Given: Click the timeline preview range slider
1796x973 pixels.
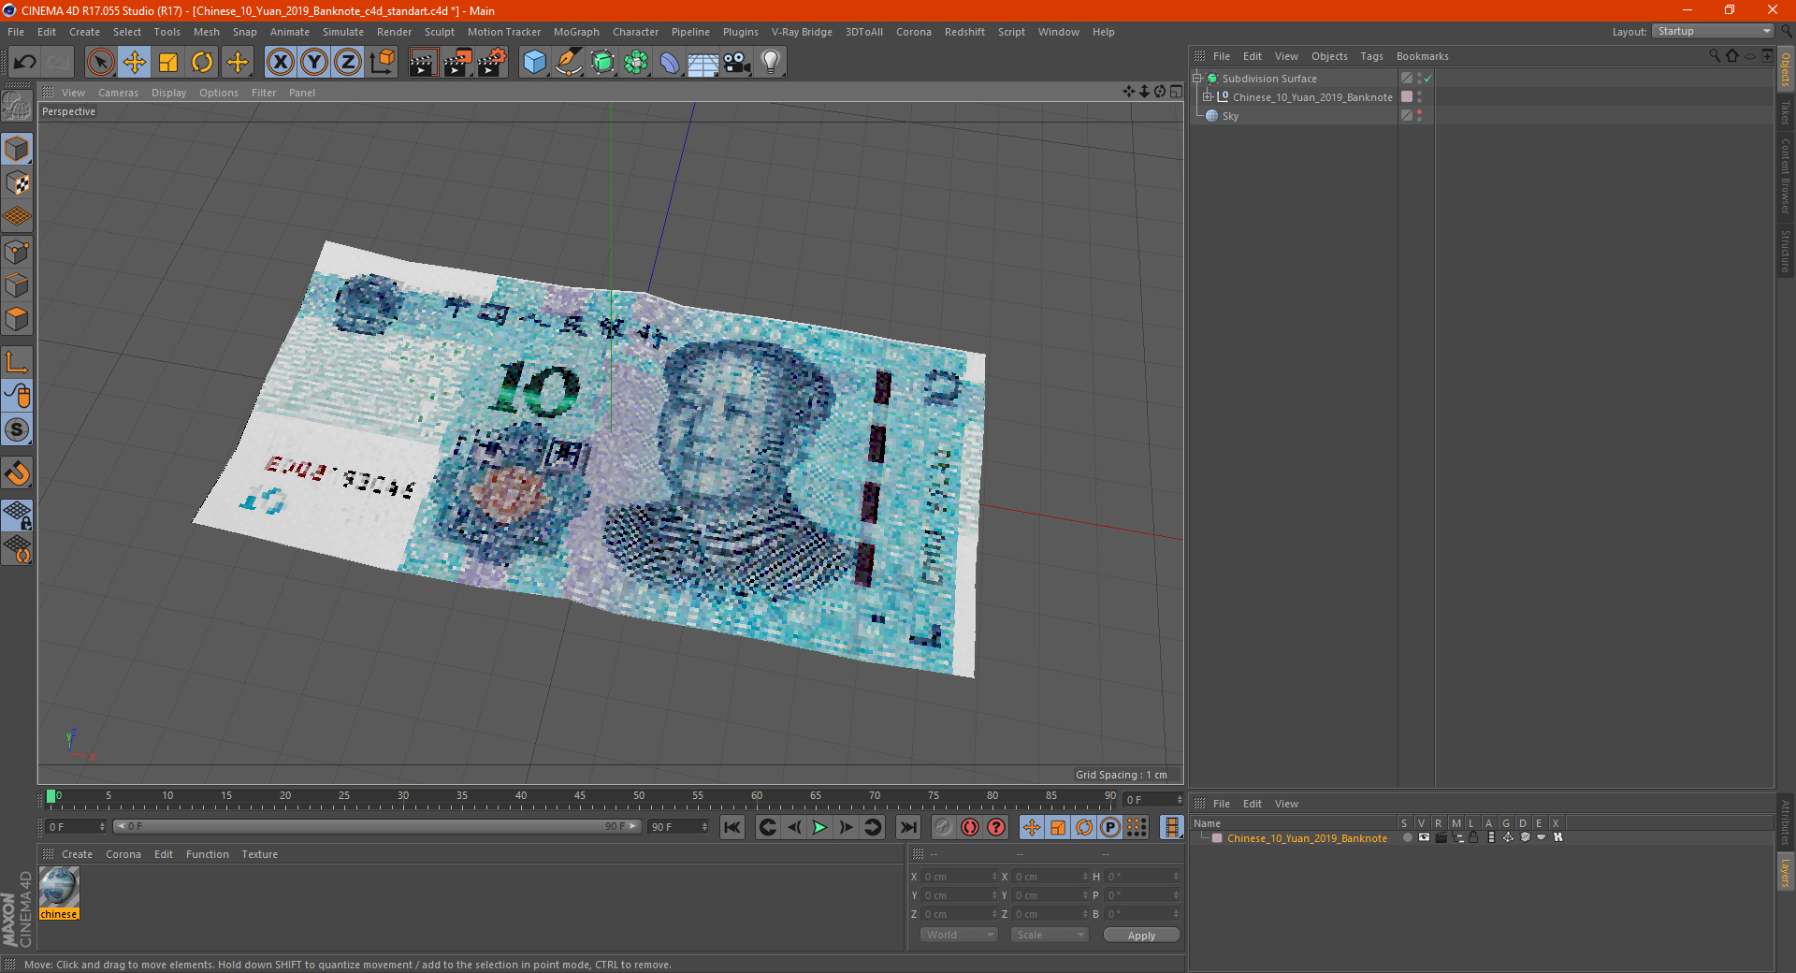Looking at the screenshot, I should [376, 826].
